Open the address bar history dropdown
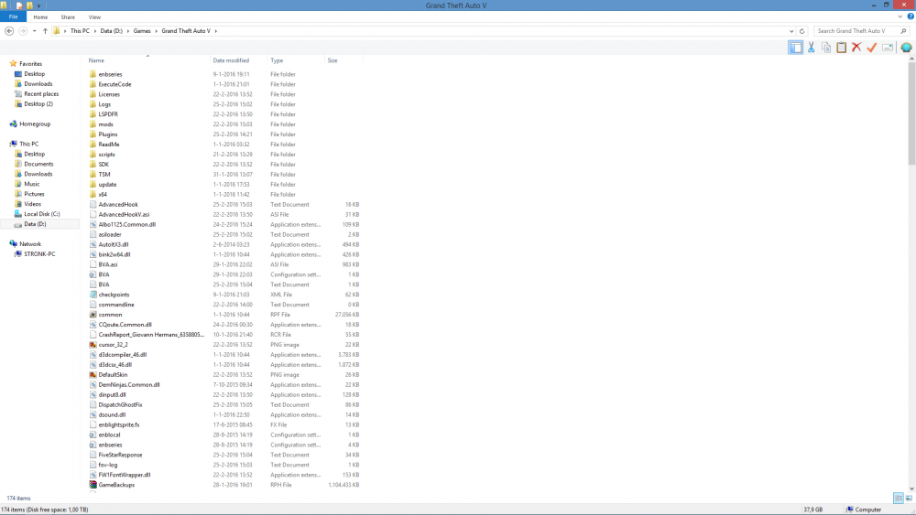The height and width of the screenshot is (515, 916). (791, 31)
